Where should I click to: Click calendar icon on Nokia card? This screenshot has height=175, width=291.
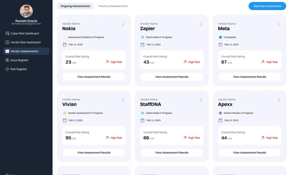(65, 44)
